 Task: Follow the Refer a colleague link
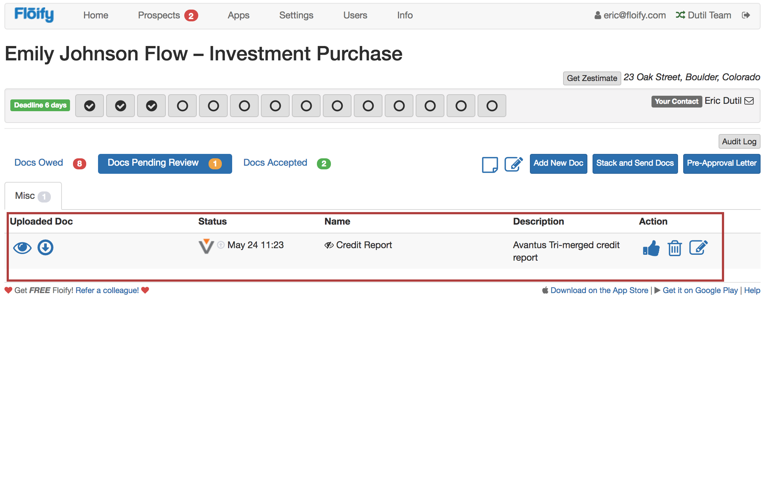click(x=107, y=290)
